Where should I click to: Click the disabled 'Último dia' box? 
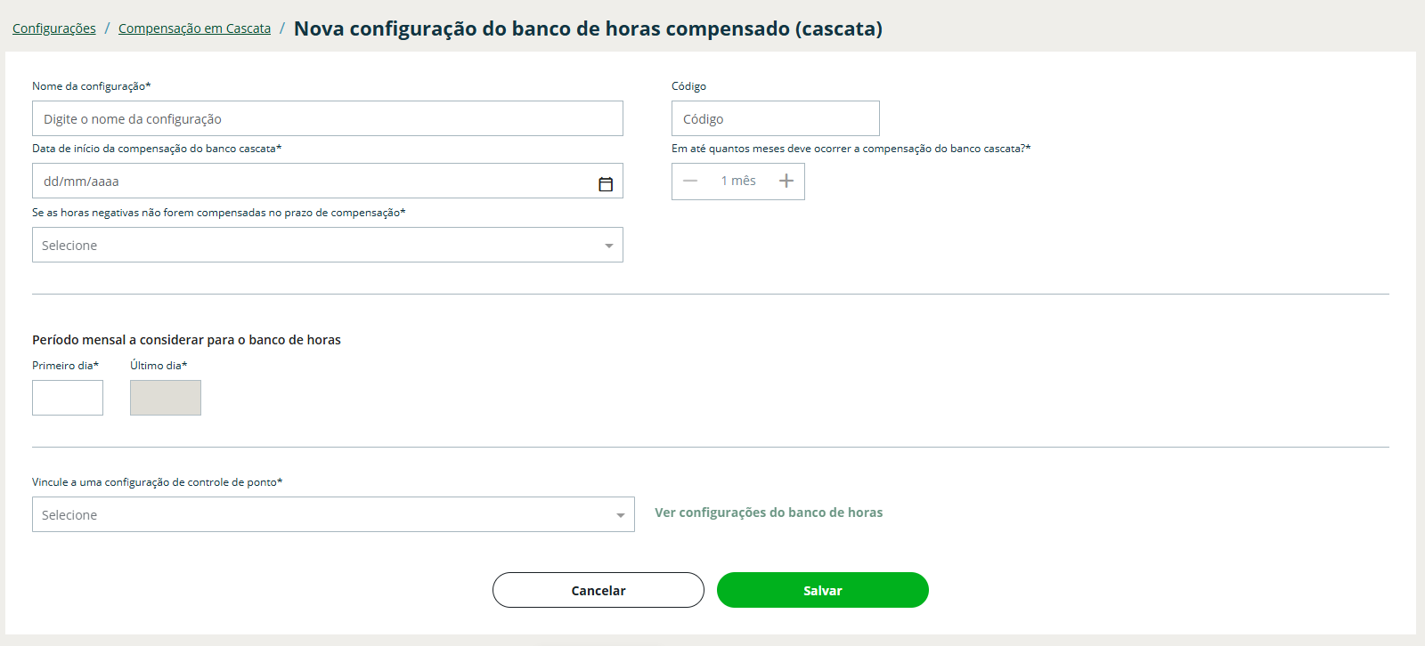click(x=166, y=398)
